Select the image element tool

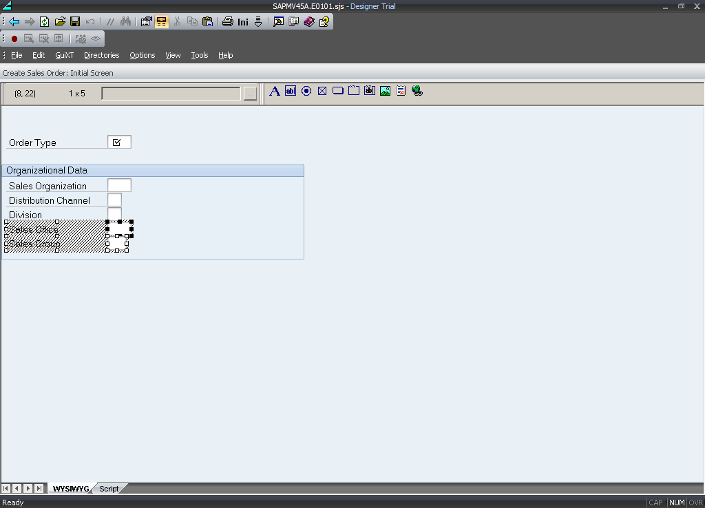coord(386,91)
